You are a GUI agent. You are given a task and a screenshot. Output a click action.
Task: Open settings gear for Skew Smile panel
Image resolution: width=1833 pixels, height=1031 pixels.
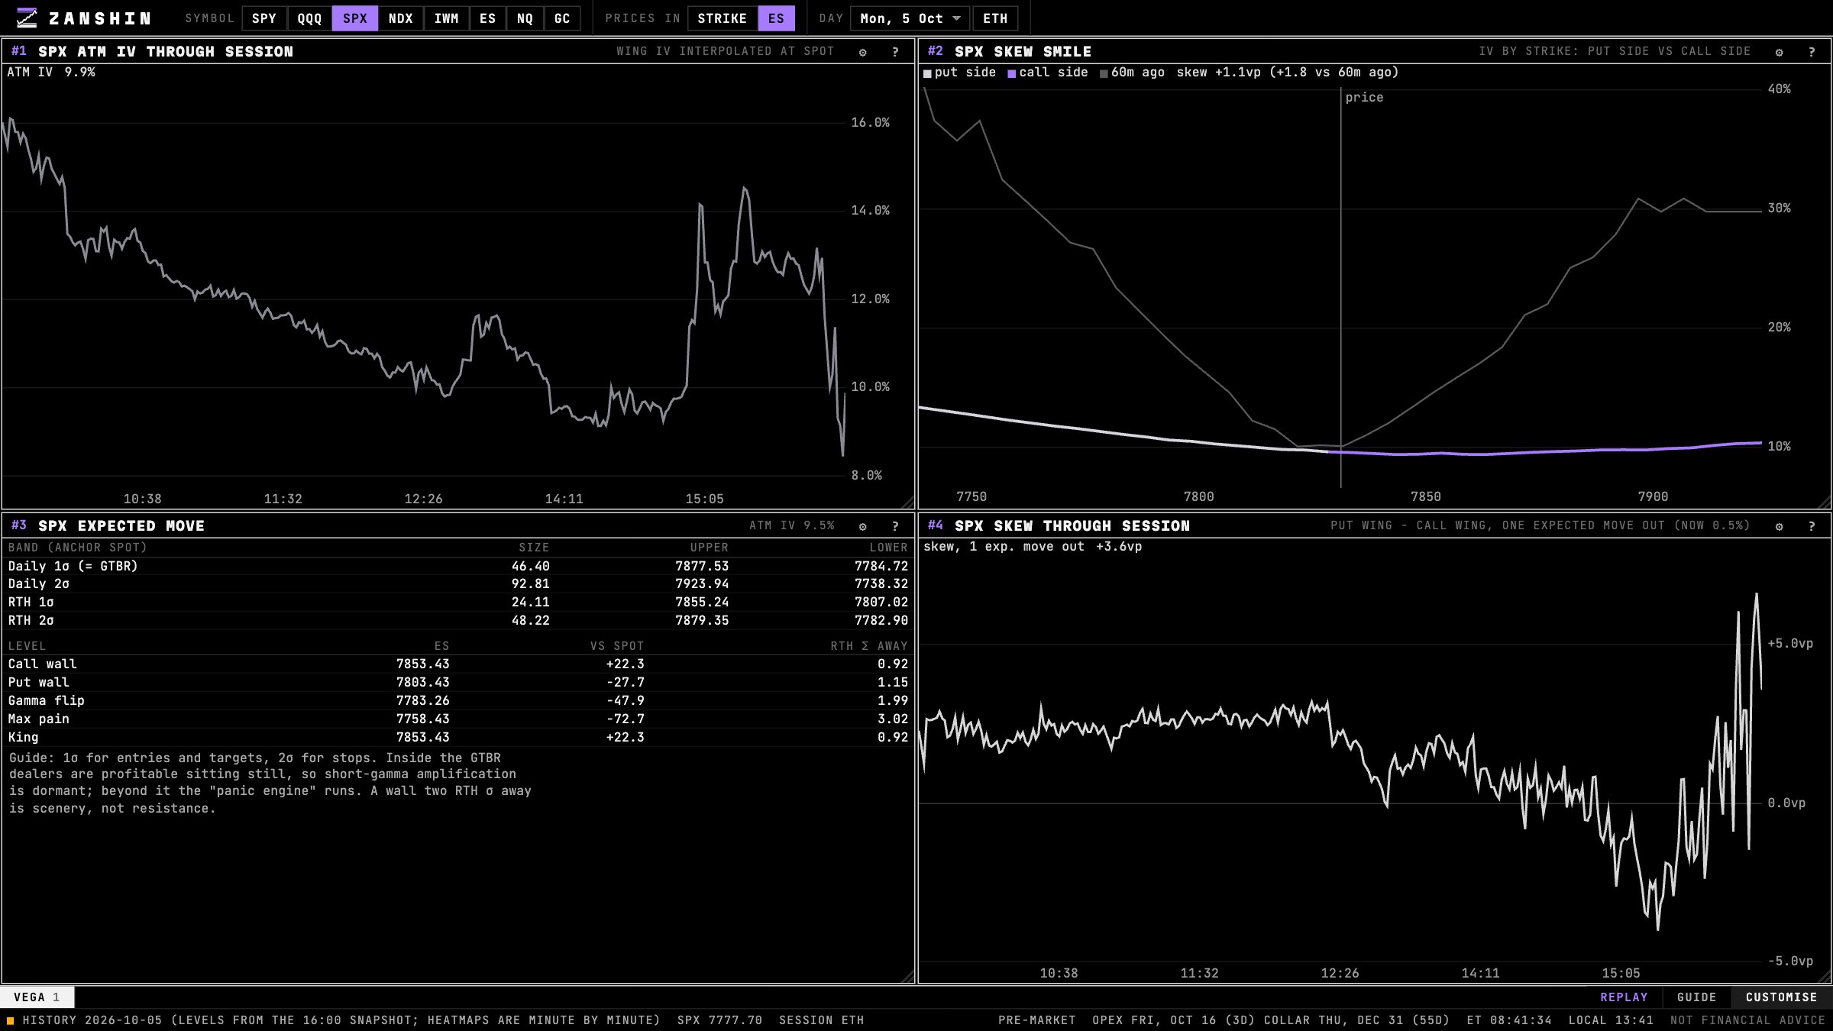[x=1780, y=52]
